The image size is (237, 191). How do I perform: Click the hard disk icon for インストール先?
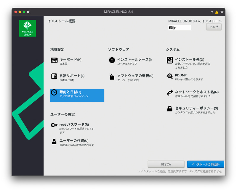170,60
